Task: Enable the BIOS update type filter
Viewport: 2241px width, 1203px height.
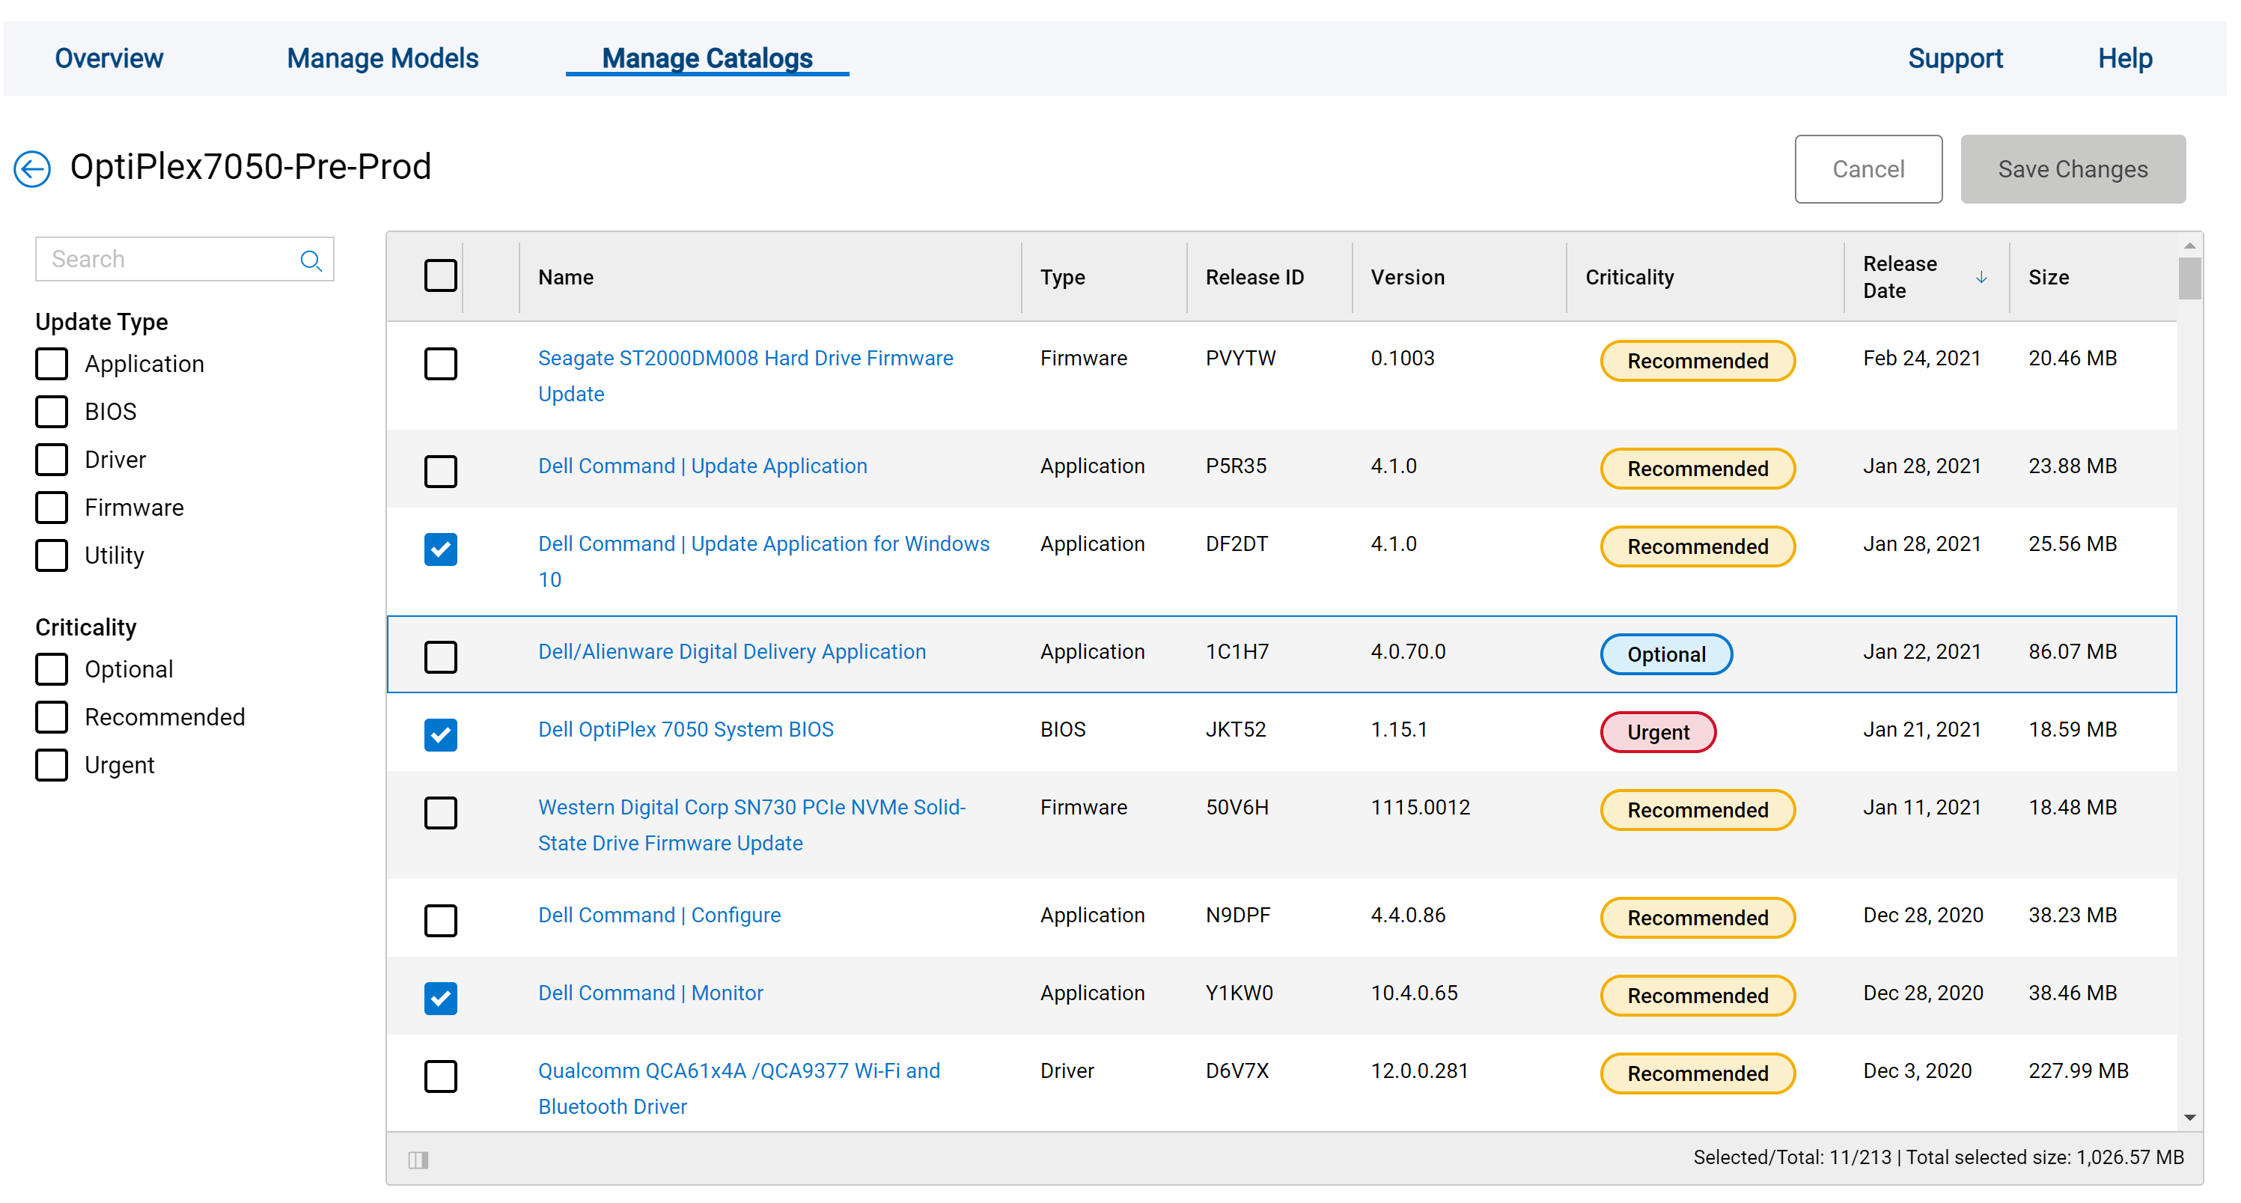Action: [52, 412]
